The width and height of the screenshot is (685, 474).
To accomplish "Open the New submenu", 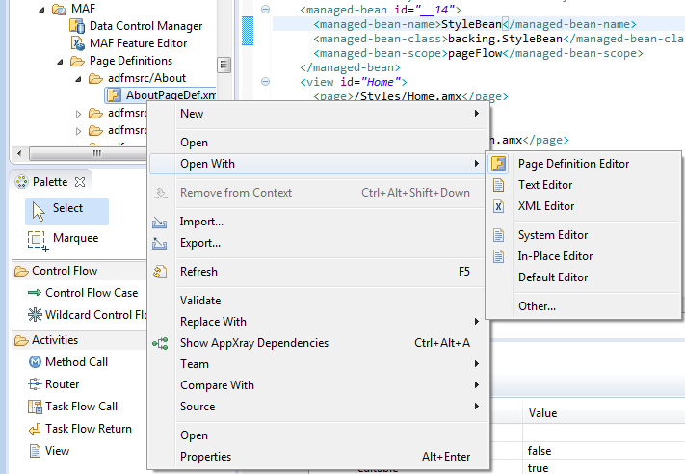I will [x=319, y=114].
